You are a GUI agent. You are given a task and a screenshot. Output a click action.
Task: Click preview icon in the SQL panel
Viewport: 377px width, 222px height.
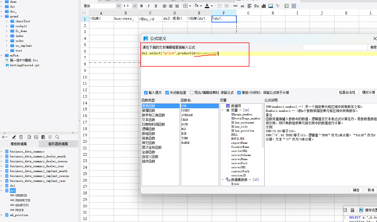point(346,210)
